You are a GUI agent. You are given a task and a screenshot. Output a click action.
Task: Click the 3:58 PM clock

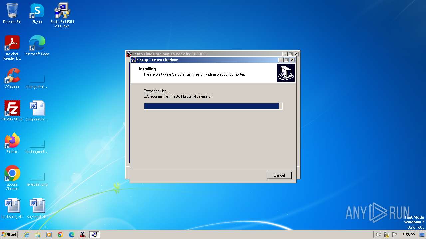point(409,235)
